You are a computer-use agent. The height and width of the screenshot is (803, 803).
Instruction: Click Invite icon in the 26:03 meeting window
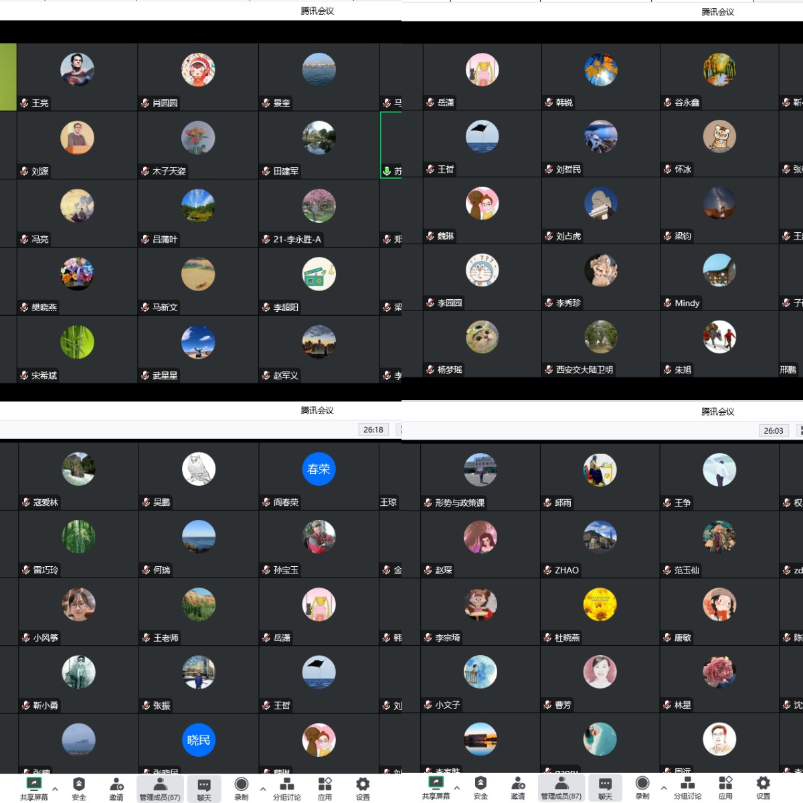click(x=518, y=784)
